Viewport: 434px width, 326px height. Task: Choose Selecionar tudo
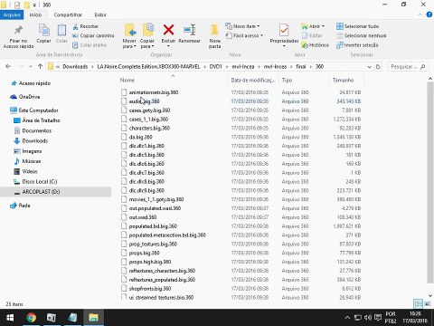(358, 26)
